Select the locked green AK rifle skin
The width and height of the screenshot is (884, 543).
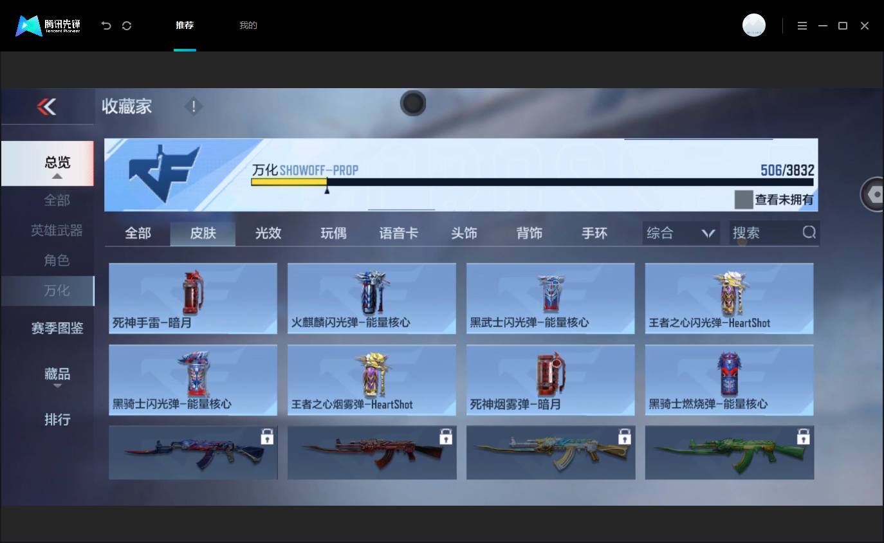(730, 452)
